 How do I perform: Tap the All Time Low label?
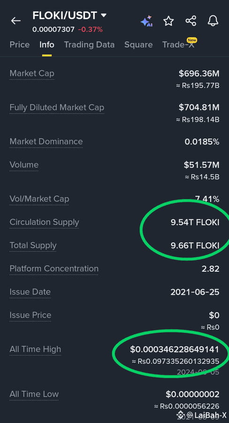point(34,394)
